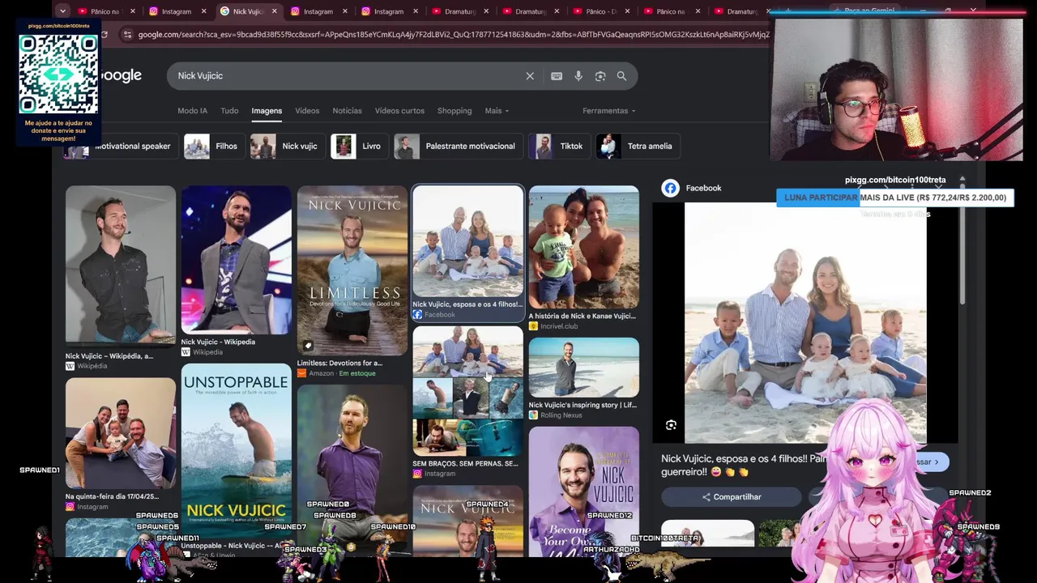
Task: Click the browser address bar URL
Action: click(454, 35)
